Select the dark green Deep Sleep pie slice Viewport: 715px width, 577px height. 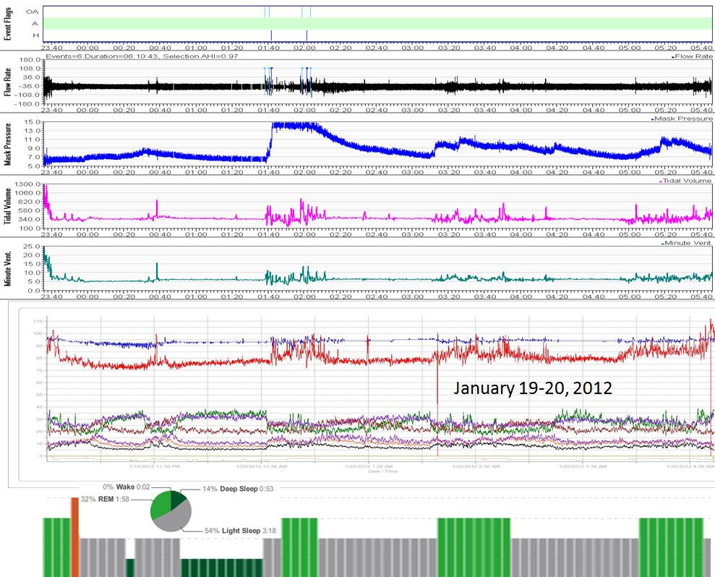178,500
